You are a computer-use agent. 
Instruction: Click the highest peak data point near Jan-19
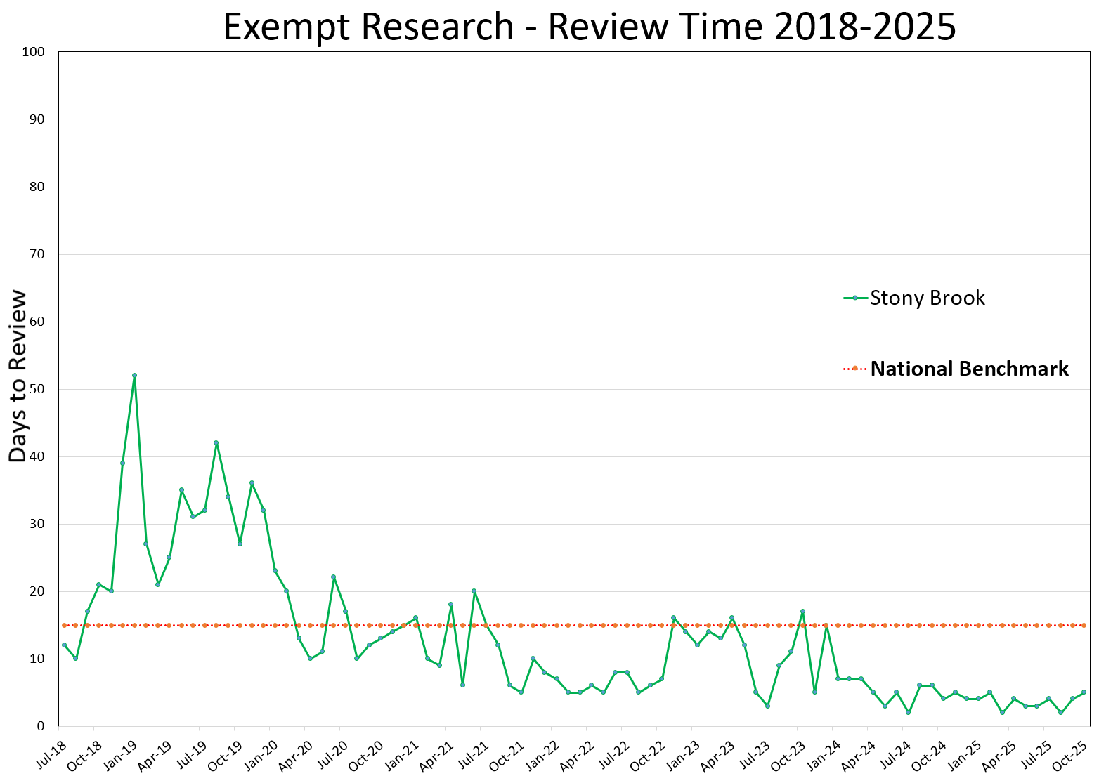(x=135, y=376)
